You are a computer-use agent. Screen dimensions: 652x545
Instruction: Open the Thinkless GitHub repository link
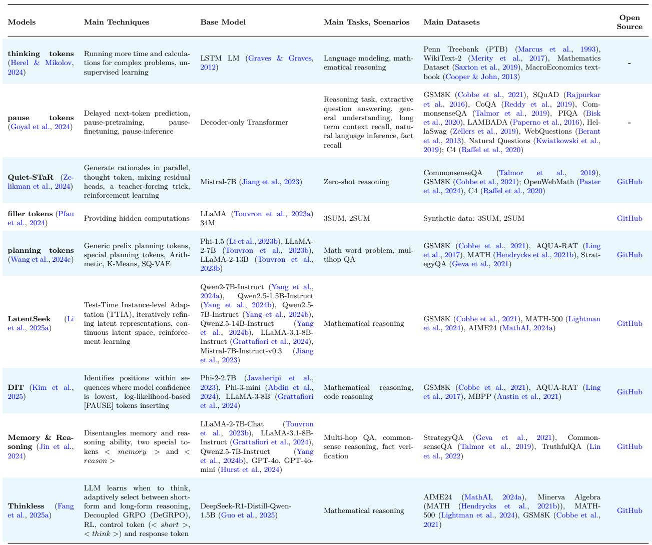tap(629, 510)
